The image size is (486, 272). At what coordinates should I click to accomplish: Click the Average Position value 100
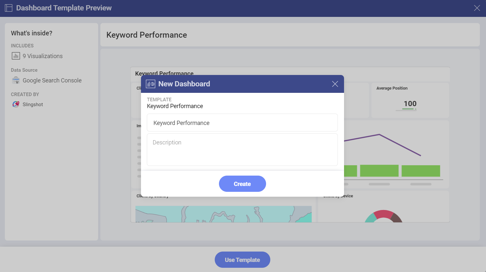[x=410, y=104]
